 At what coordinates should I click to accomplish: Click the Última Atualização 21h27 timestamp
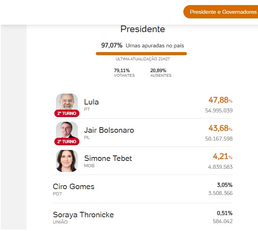(x=143, y=59)
